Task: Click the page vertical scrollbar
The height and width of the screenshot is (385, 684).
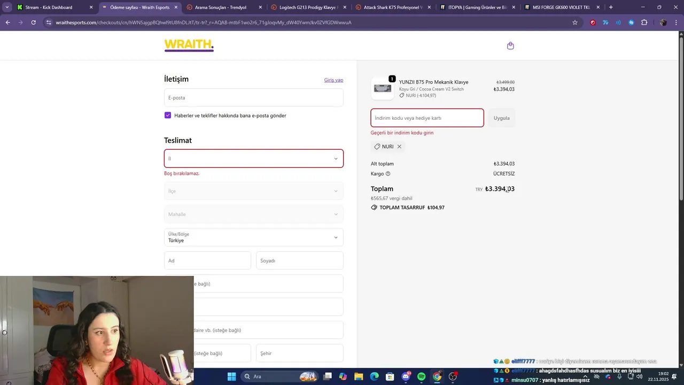Action: [x=681, y=118]
